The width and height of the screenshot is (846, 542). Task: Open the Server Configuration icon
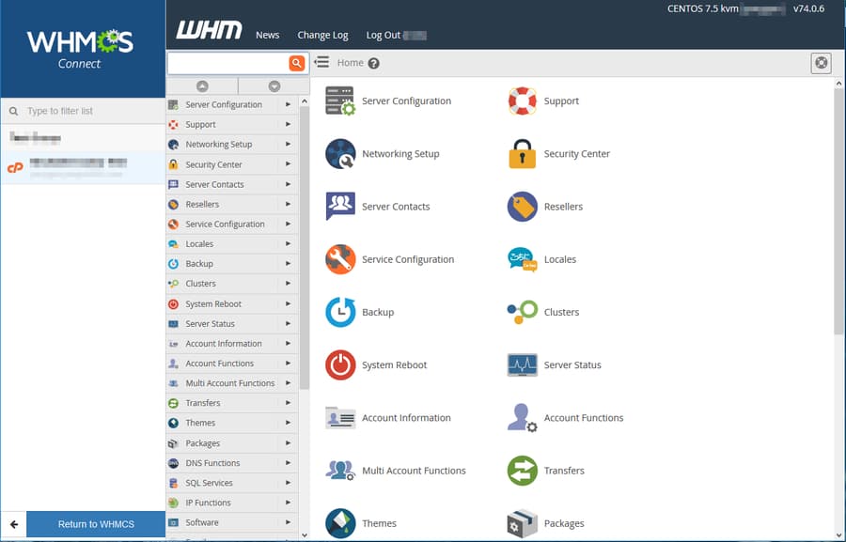[x=339, y=99]
